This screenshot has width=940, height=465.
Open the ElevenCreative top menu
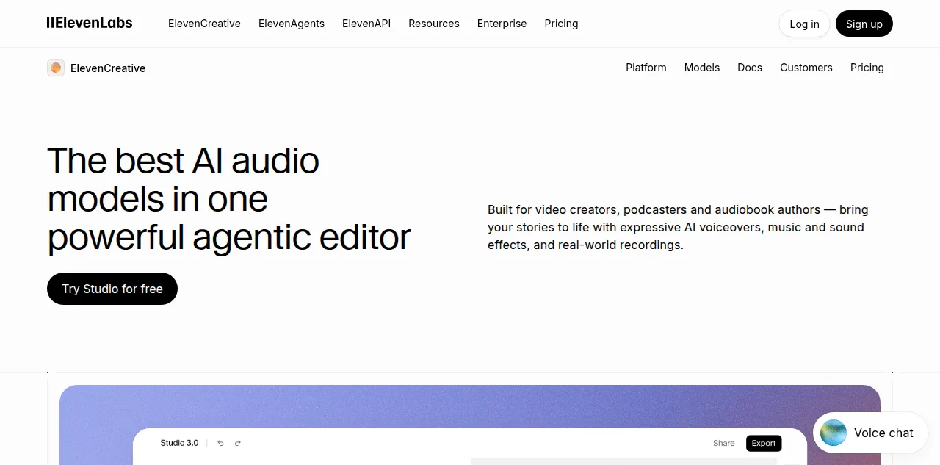204,24
